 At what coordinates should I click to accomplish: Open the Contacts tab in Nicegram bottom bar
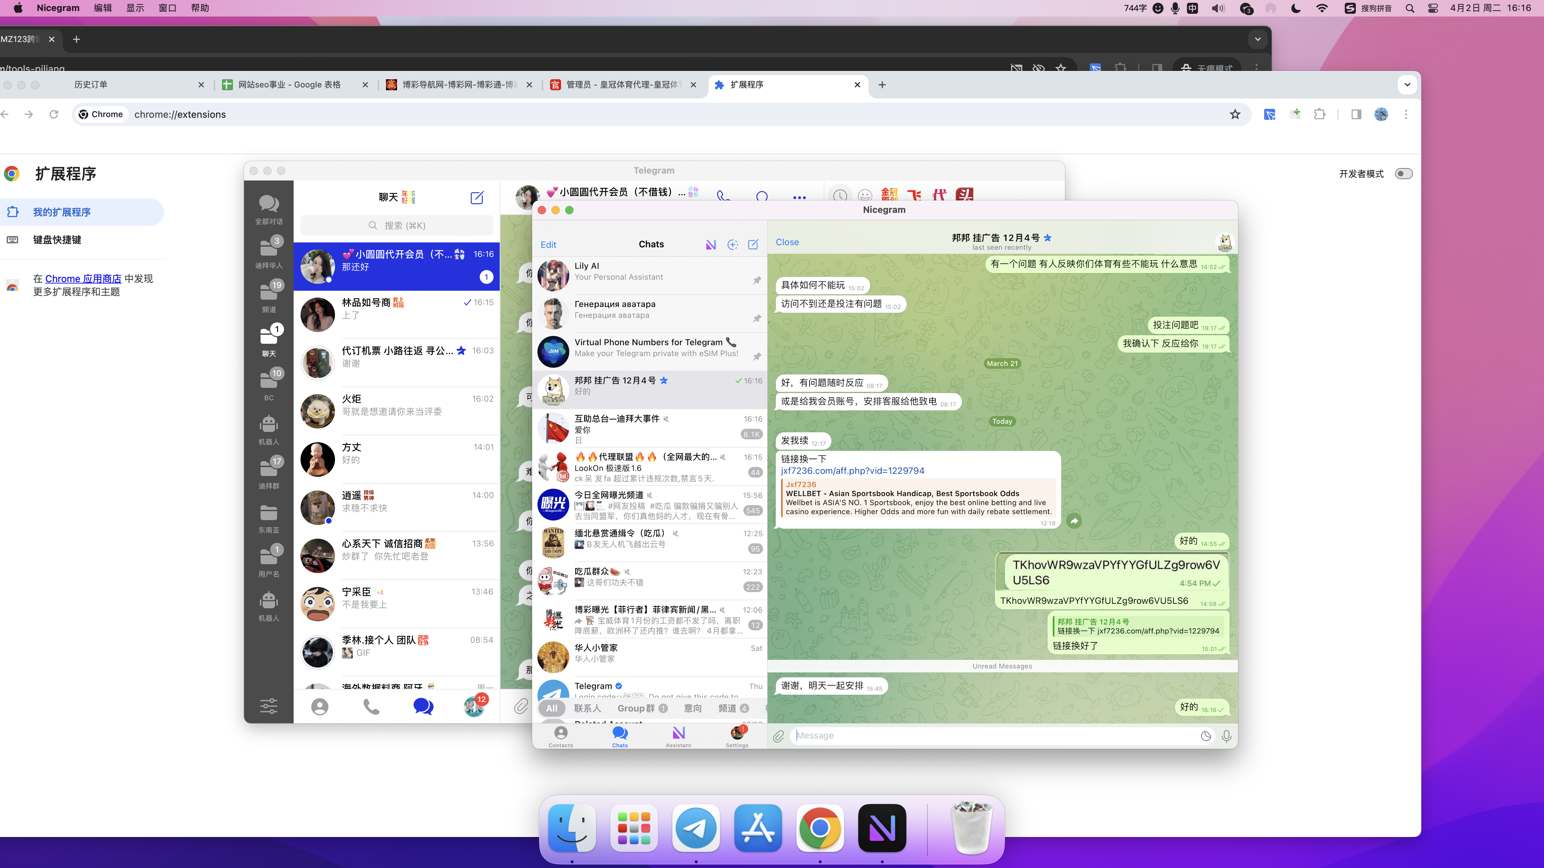coord(560,736)
